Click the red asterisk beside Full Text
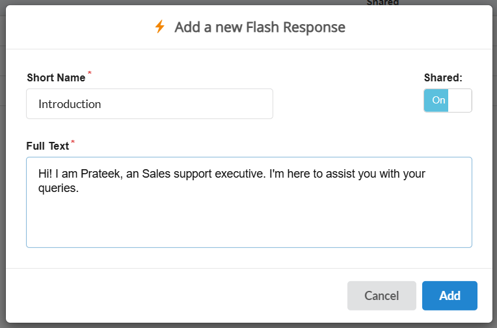Viewport: 497px width, 328px height. (x=73, y=142)
